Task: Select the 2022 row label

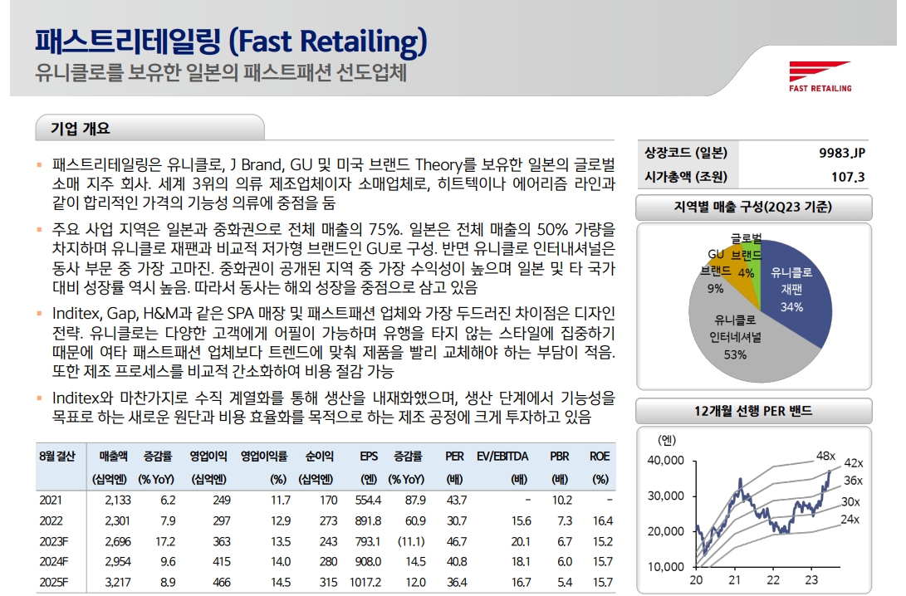Action: tap(51, 521)
